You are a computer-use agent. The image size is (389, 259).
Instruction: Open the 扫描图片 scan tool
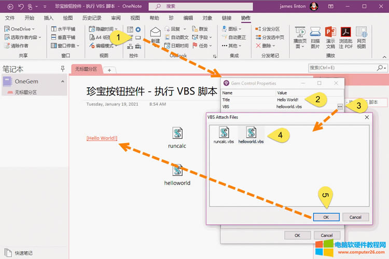[315, 37]
